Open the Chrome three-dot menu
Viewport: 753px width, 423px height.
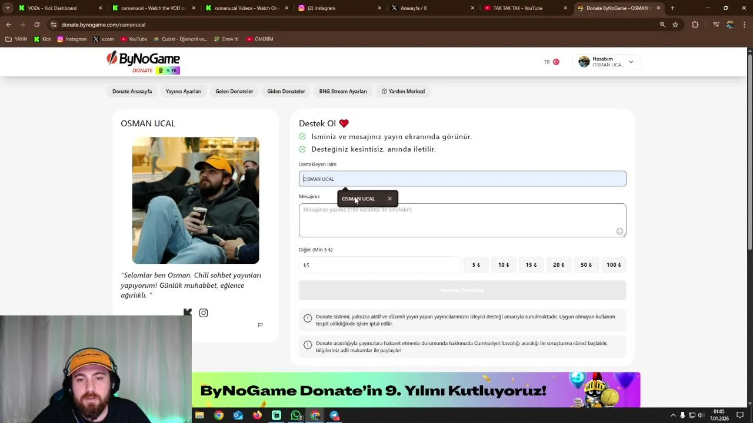(x=745, y=25)
